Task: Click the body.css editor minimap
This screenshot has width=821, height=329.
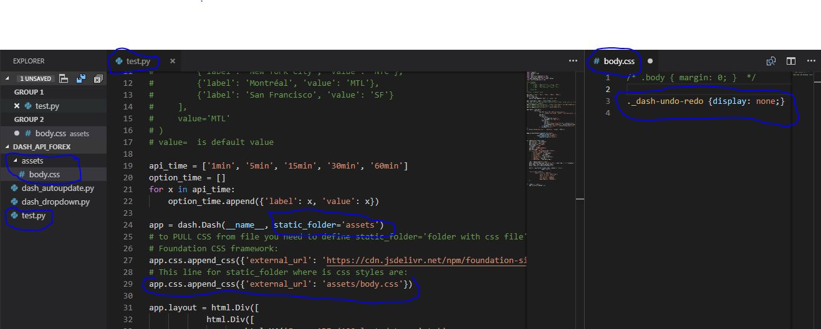Action: coord(803,73)
